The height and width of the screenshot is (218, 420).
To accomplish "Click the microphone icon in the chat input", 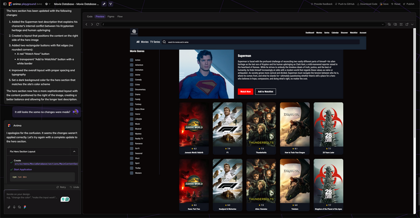I will (x=14, y=207).
